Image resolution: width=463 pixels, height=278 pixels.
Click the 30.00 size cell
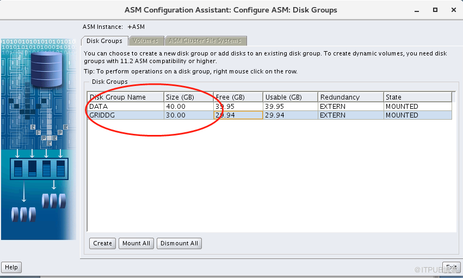pyautogui.click(x=188, y=115)
